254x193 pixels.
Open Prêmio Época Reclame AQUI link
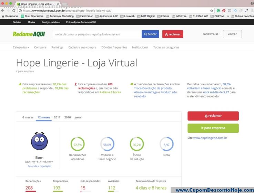(81, 22)
